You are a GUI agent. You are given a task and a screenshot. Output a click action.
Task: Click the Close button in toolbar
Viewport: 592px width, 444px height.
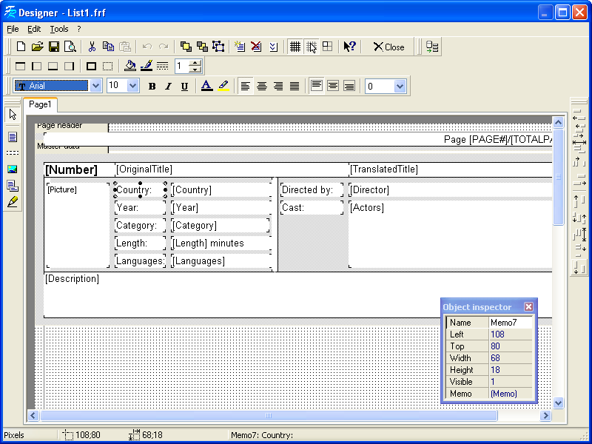click(388, 47)
